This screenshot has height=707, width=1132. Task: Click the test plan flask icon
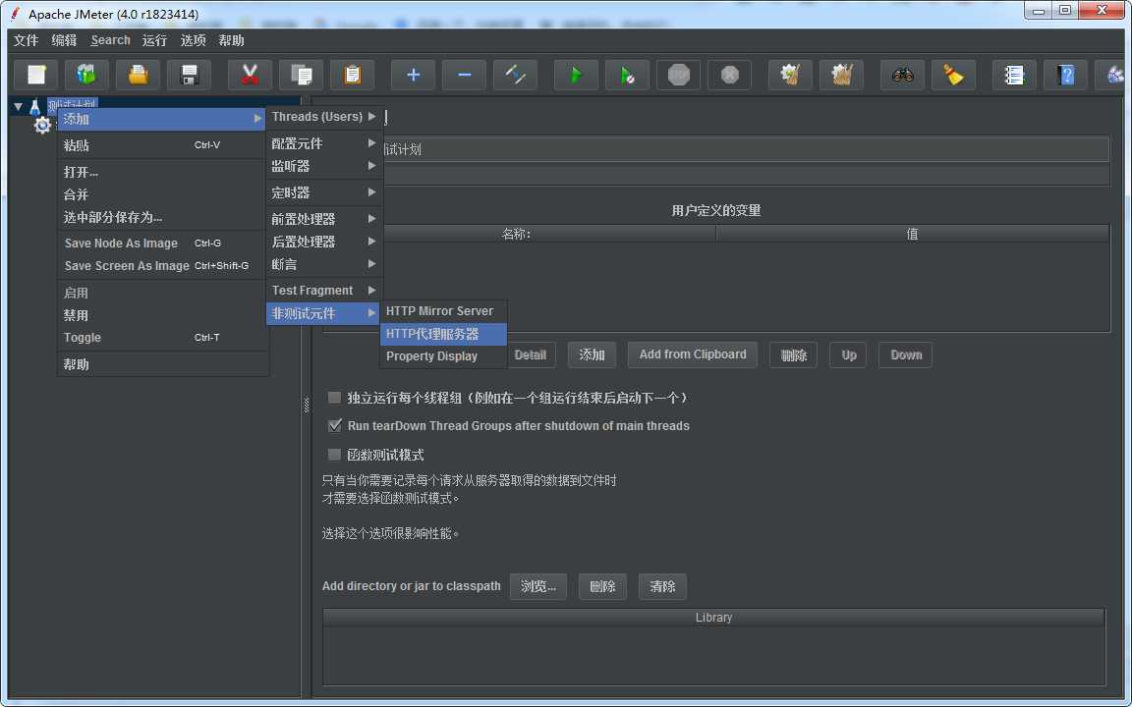point(34,107)
